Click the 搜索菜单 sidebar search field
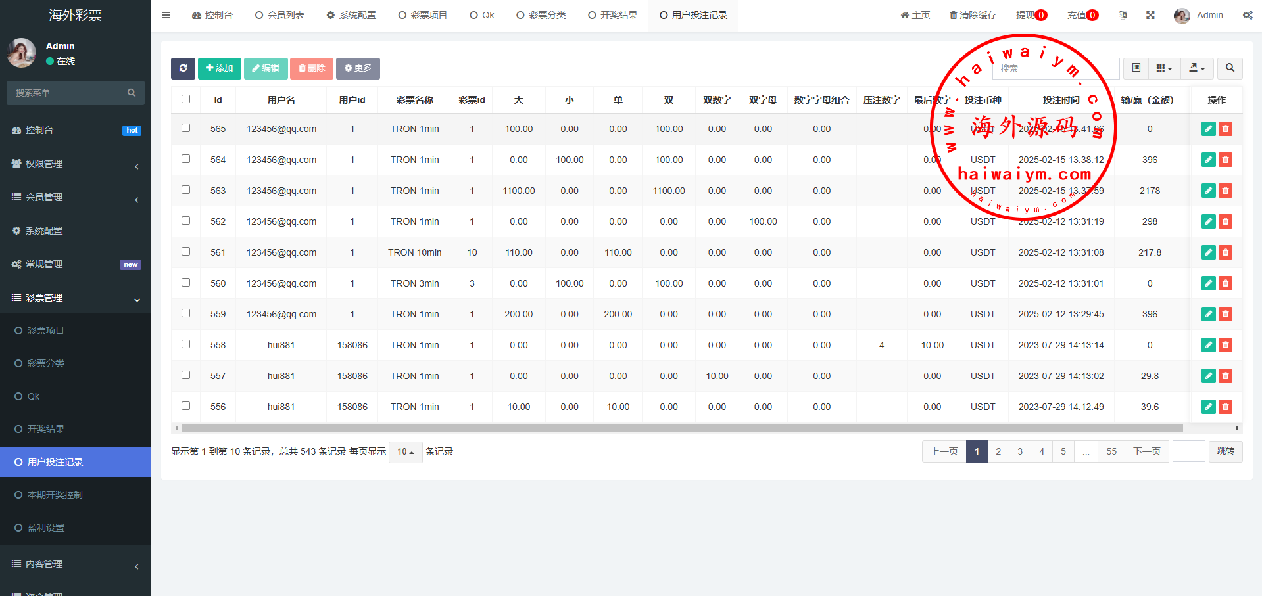The width and height of the screenshot is (1262, 596). [x=69, y=93]
